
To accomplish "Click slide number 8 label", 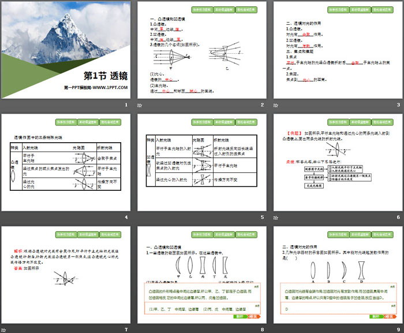I will click(x=262, y=330).
